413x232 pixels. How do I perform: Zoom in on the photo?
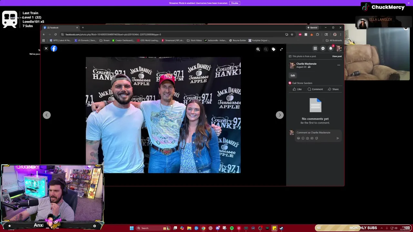258,49
